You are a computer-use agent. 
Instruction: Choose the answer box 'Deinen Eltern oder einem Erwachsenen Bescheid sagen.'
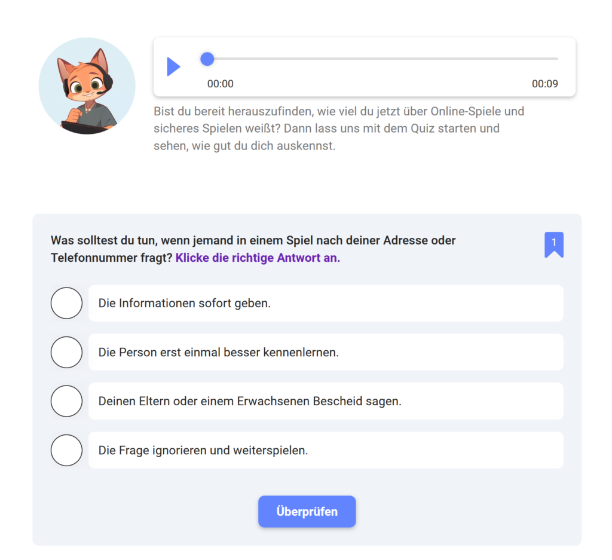326,401
